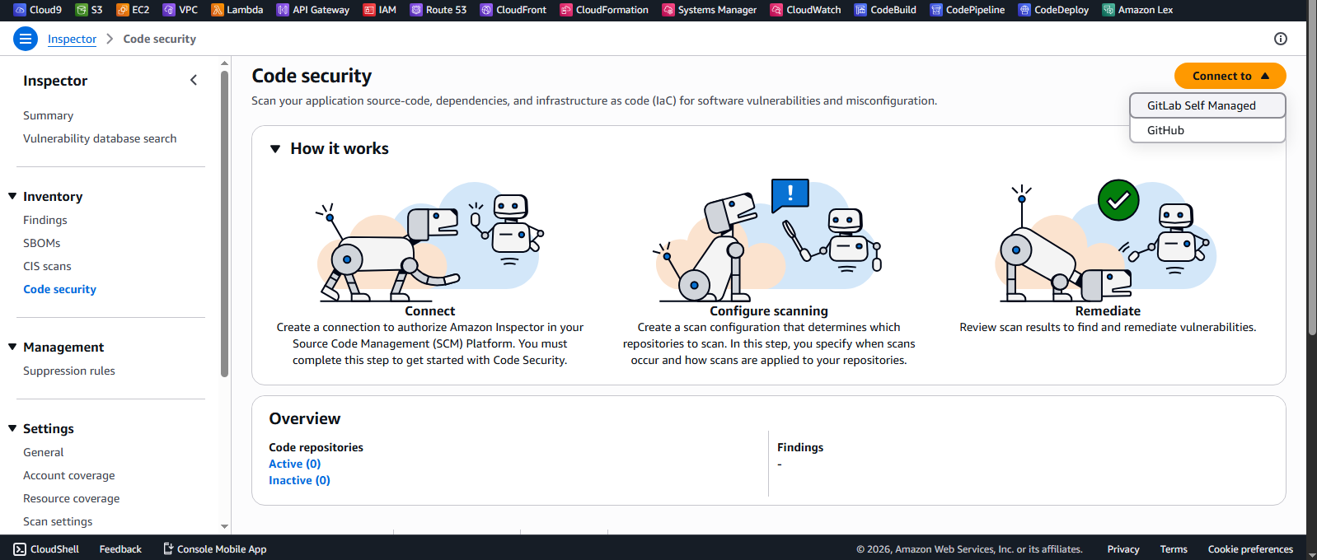
Task: Open the Amazon Lex shortcut icon
Action: [1108, 10]
